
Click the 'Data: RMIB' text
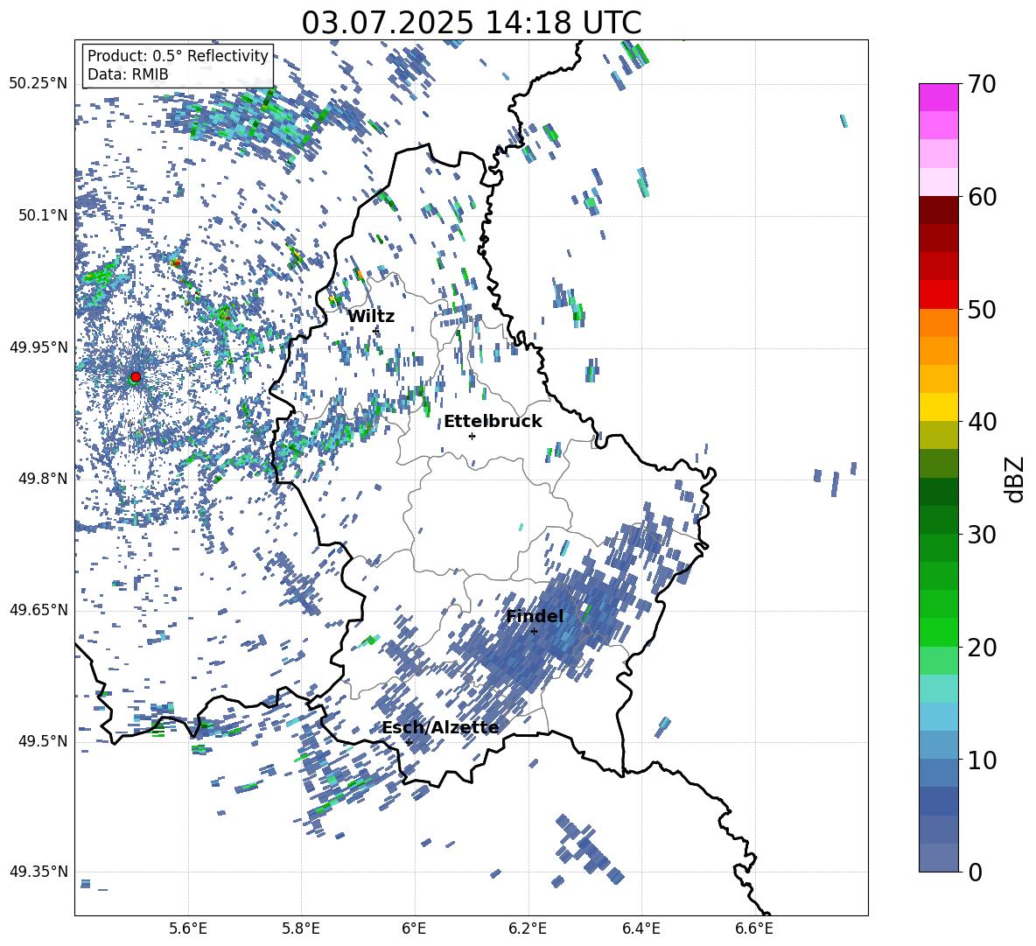point(128,74)
